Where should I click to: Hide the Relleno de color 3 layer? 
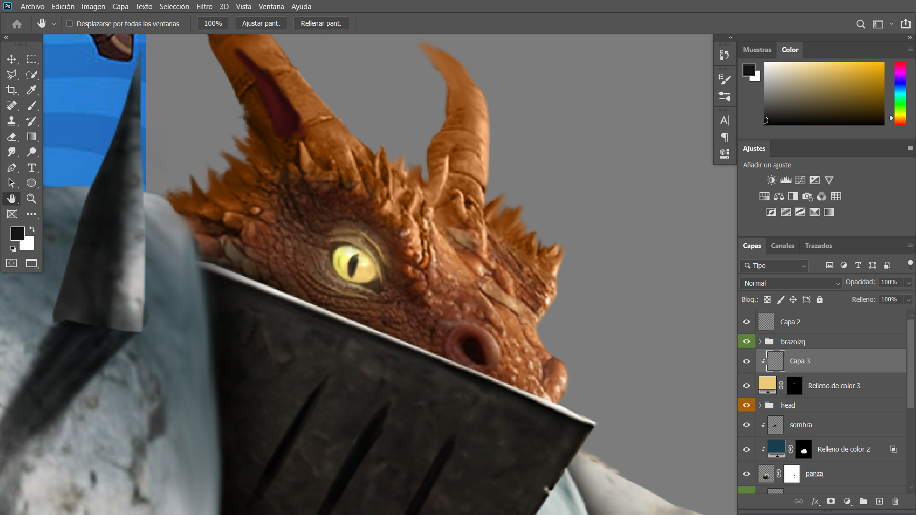[x=747, y=386]
